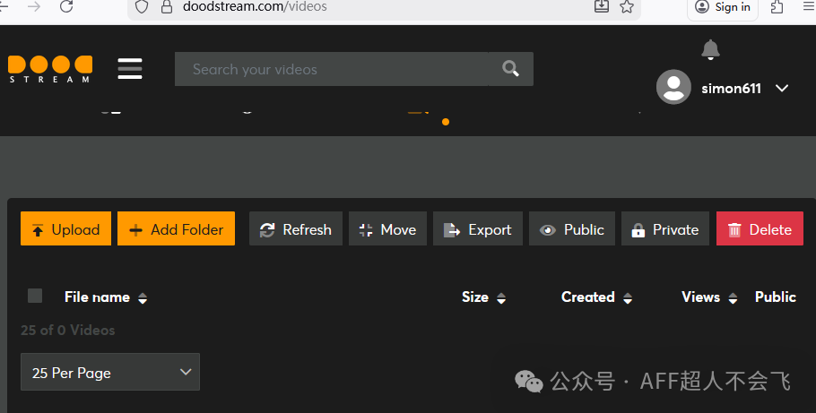Image resolution: width=816 pixels, height=413 pixels.
Task: Sort by File name column
Action: [x=97, y=297]
